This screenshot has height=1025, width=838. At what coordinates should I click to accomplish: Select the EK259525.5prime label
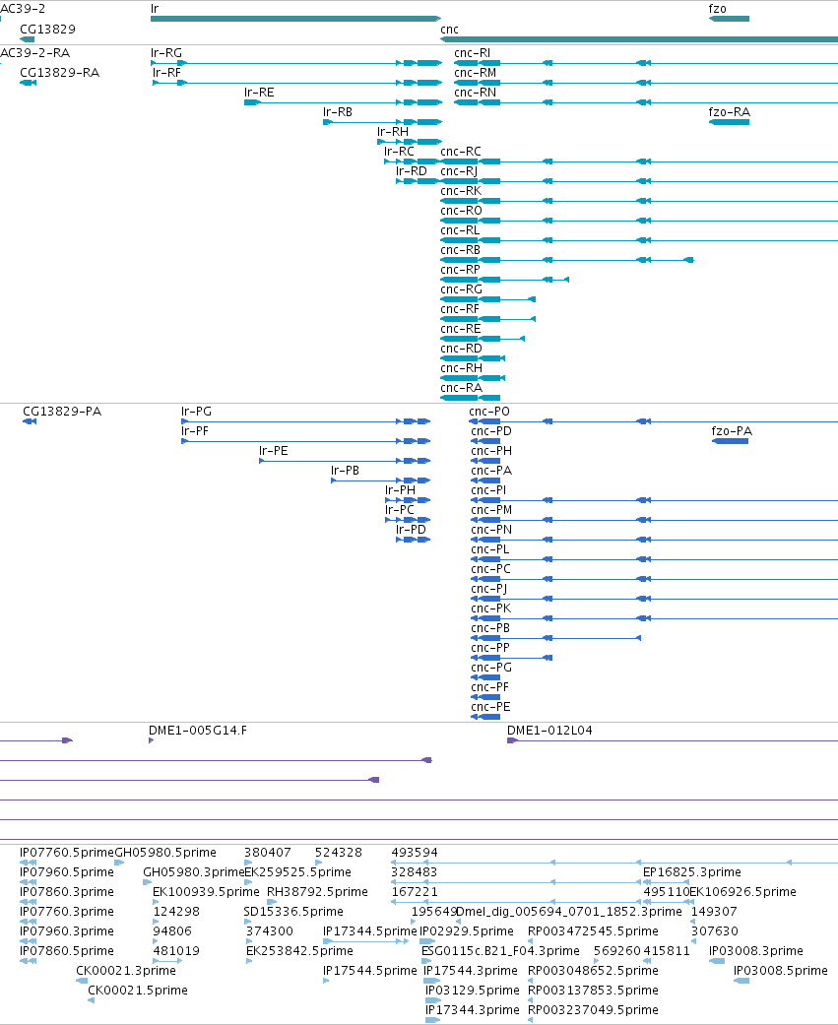[x=297, y=872]
